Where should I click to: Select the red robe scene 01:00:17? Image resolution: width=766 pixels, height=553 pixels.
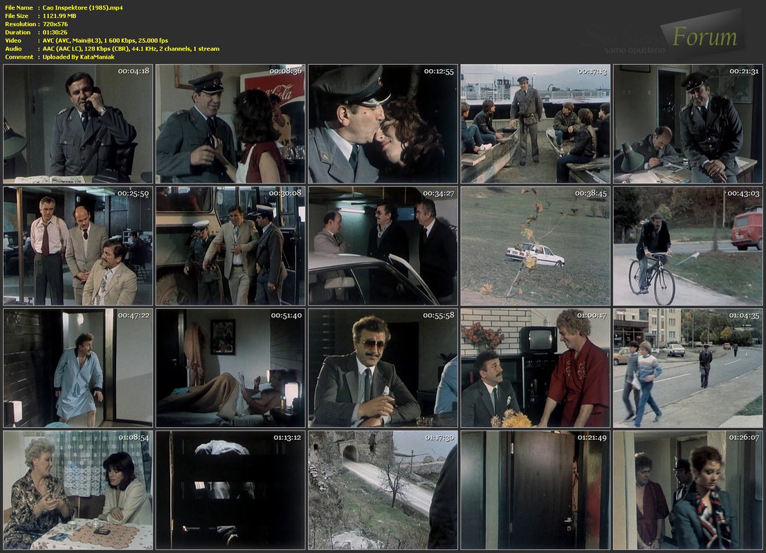coord(536,368)
